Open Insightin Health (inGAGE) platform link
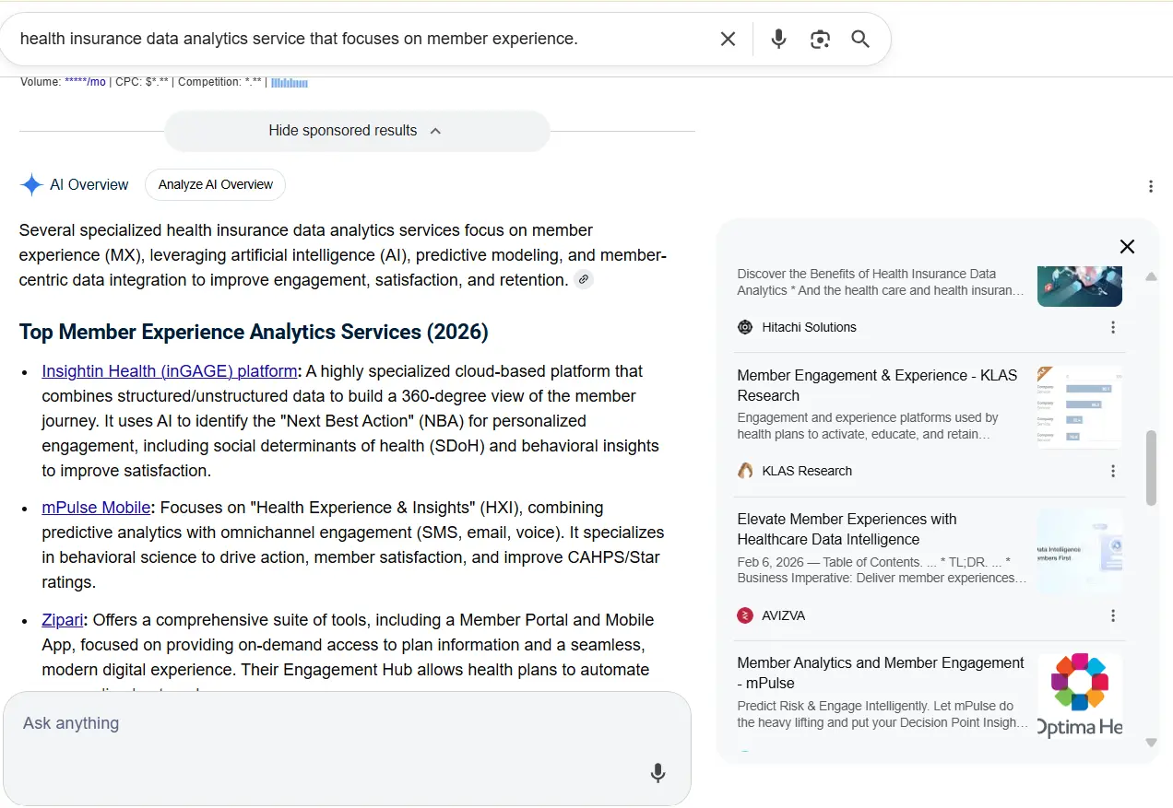 click(x=170, y=371)
